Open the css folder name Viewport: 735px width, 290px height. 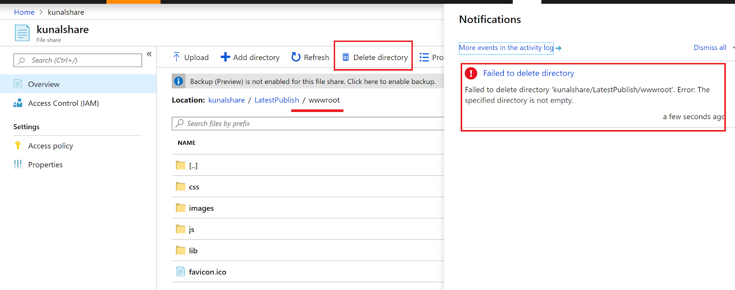[x=194, y=187]
